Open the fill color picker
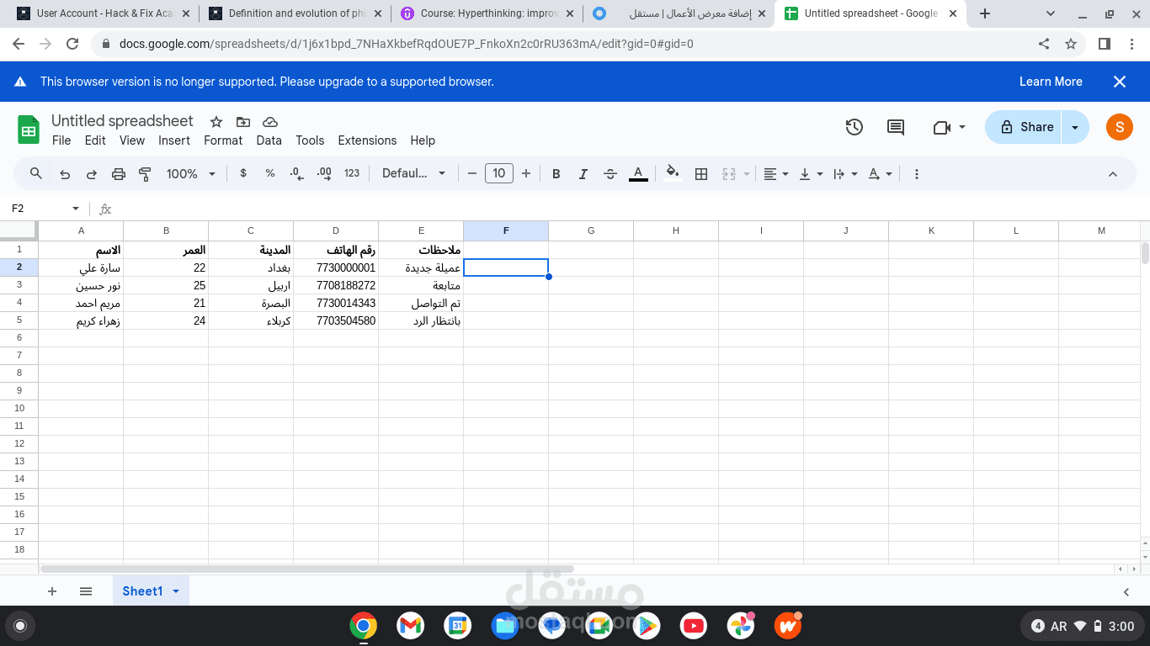1150x646 pixels. coord(671,173)
